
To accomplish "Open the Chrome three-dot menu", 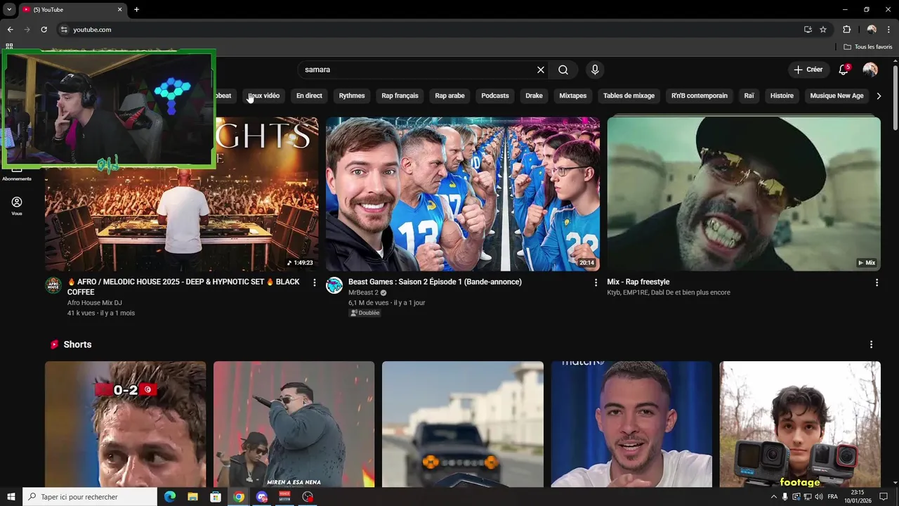I will 889,30.
